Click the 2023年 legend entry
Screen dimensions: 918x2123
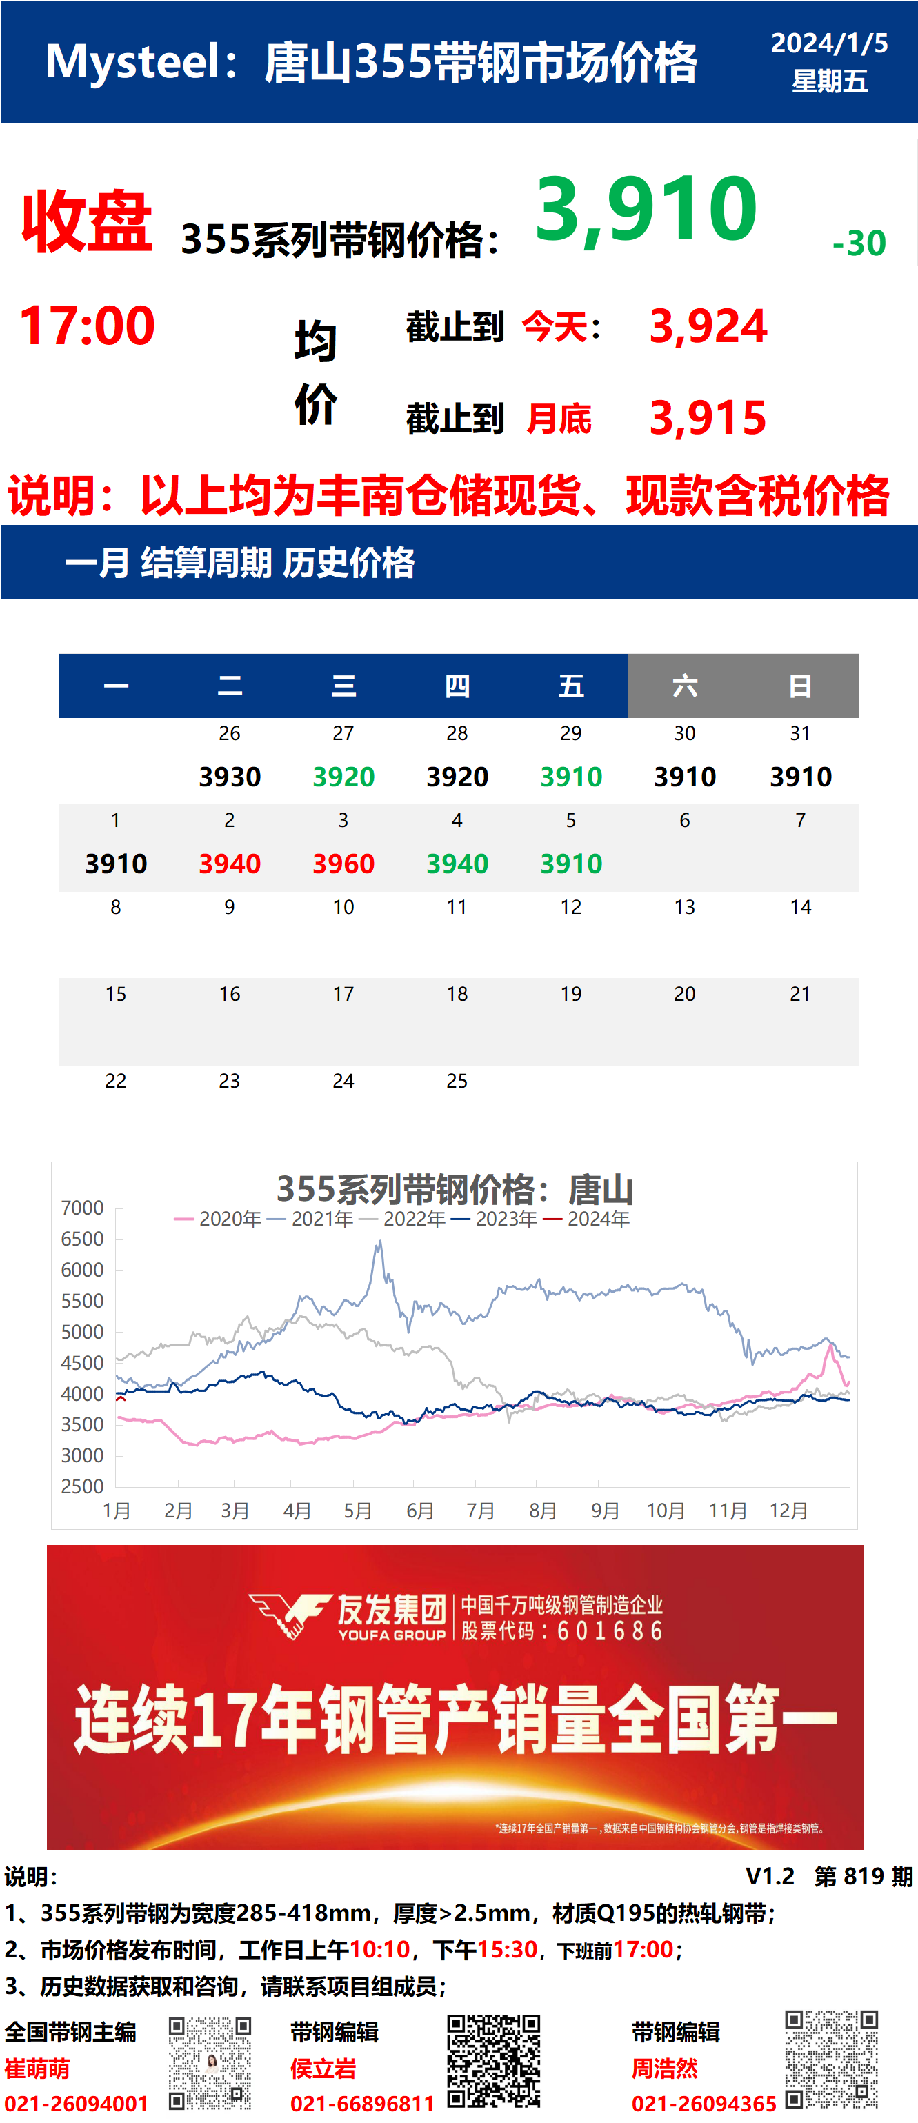495,1219
